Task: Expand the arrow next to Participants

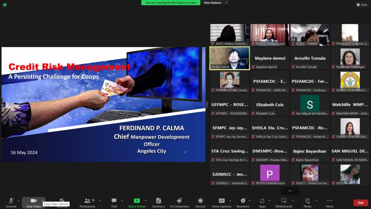Action: pyautogui.click(x=100, y=201)
